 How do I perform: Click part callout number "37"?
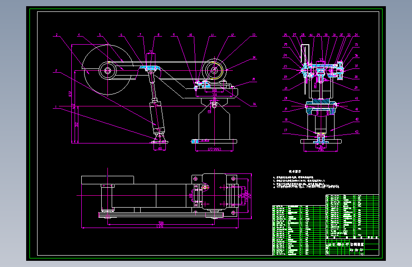point(356,66)
